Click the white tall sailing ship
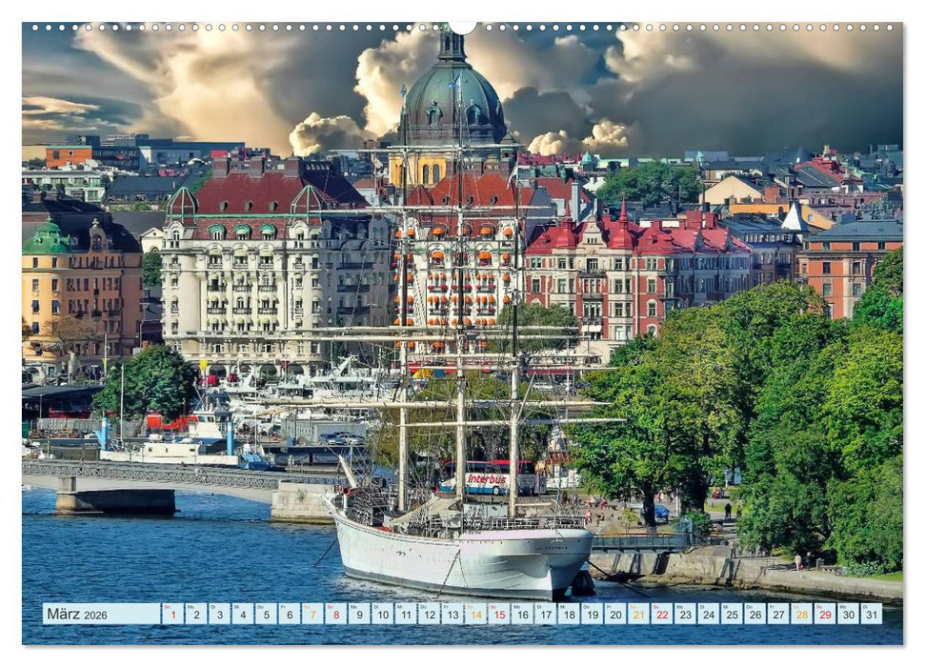The width and height of the screenshot is (925, 667). 448,553
